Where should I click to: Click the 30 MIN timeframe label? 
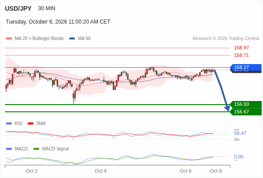pyautogui.click(x=47, y=8)
